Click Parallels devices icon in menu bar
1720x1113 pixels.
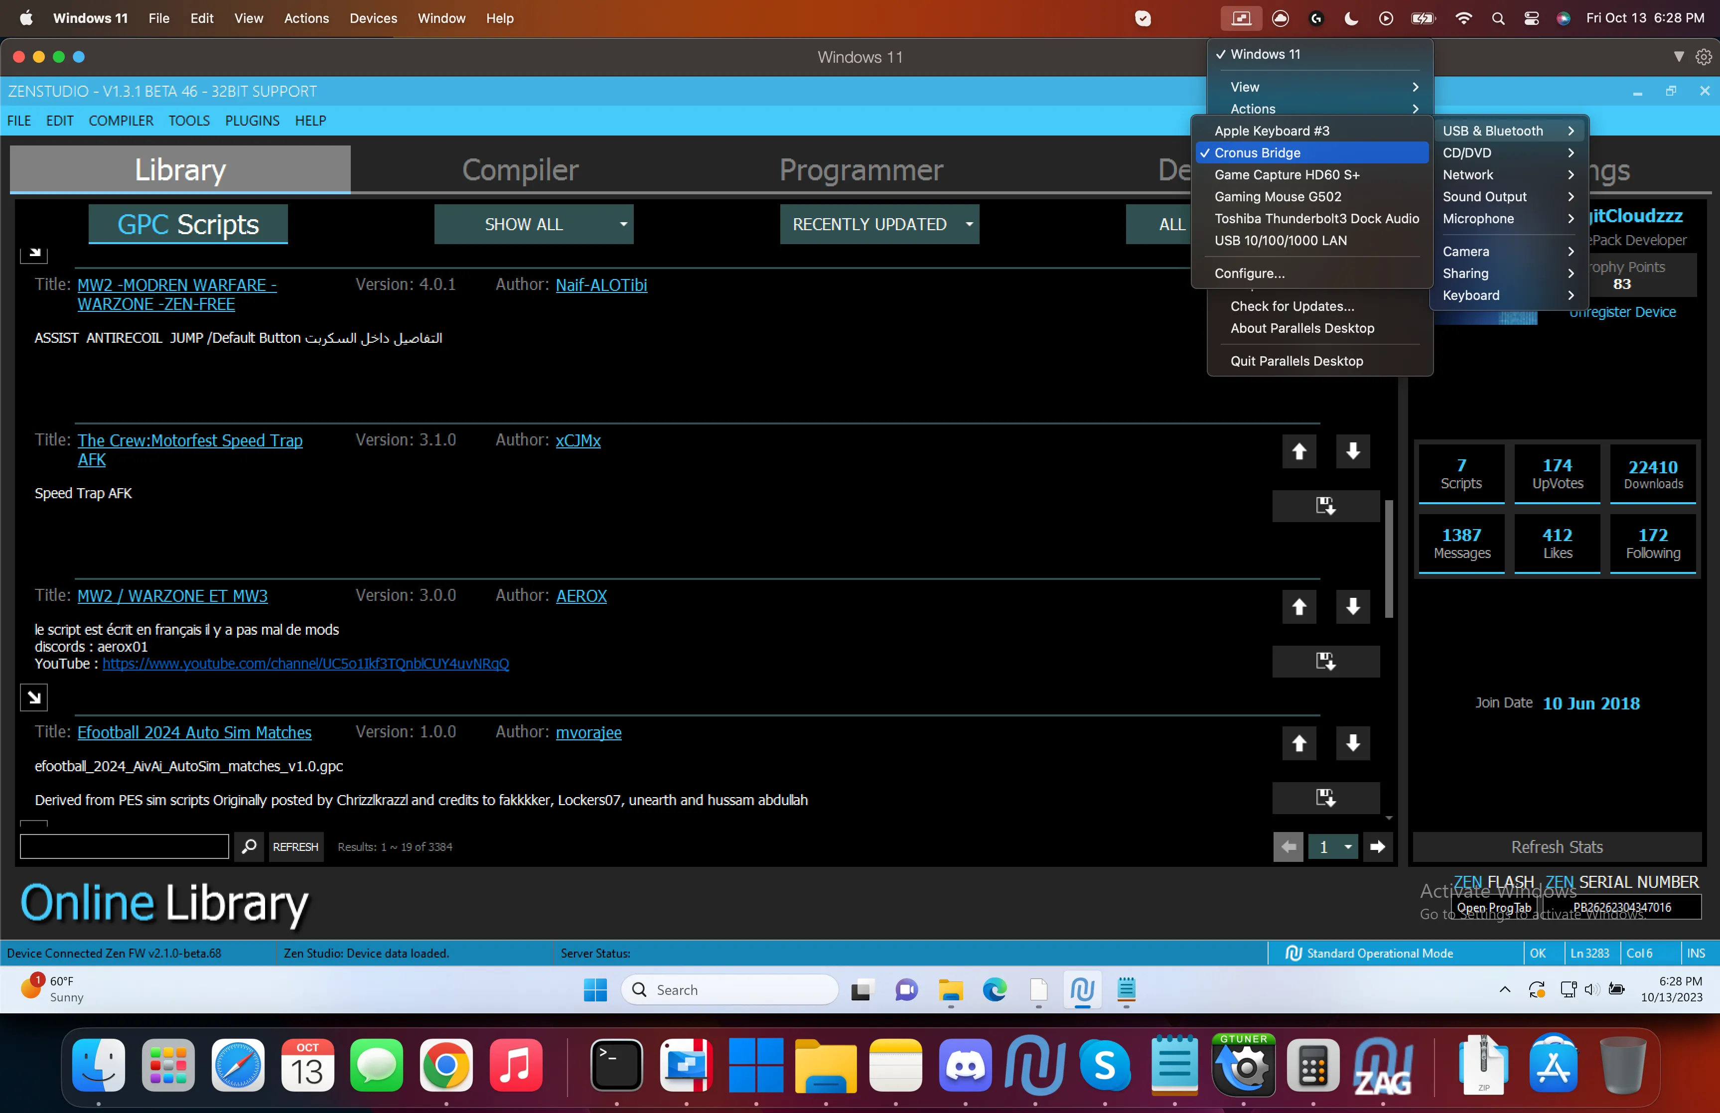(1241, 18)
